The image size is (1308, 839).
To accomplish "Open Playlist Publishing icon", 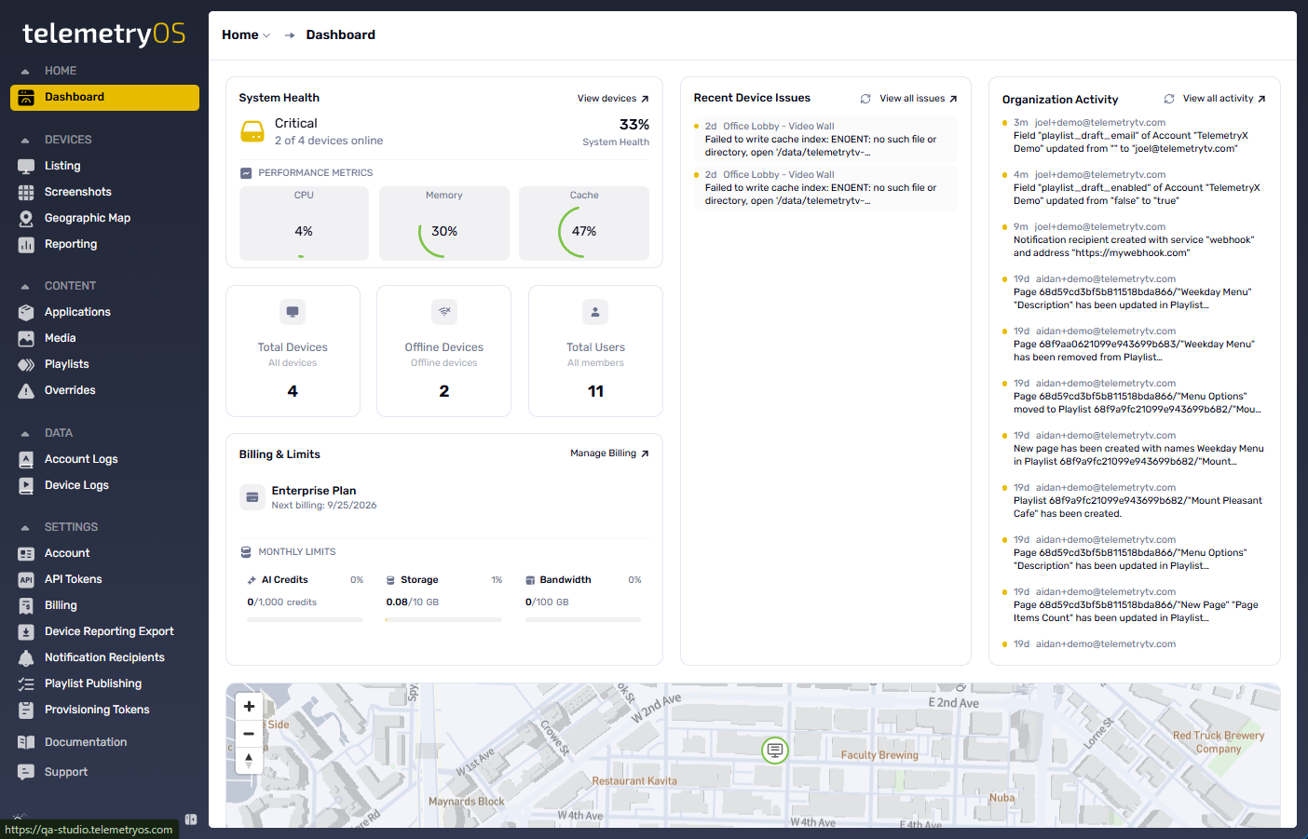I will 26,683.
